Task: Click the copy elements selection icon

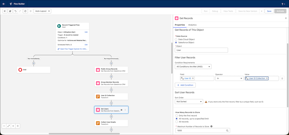Action: click(x=10, y=11)
